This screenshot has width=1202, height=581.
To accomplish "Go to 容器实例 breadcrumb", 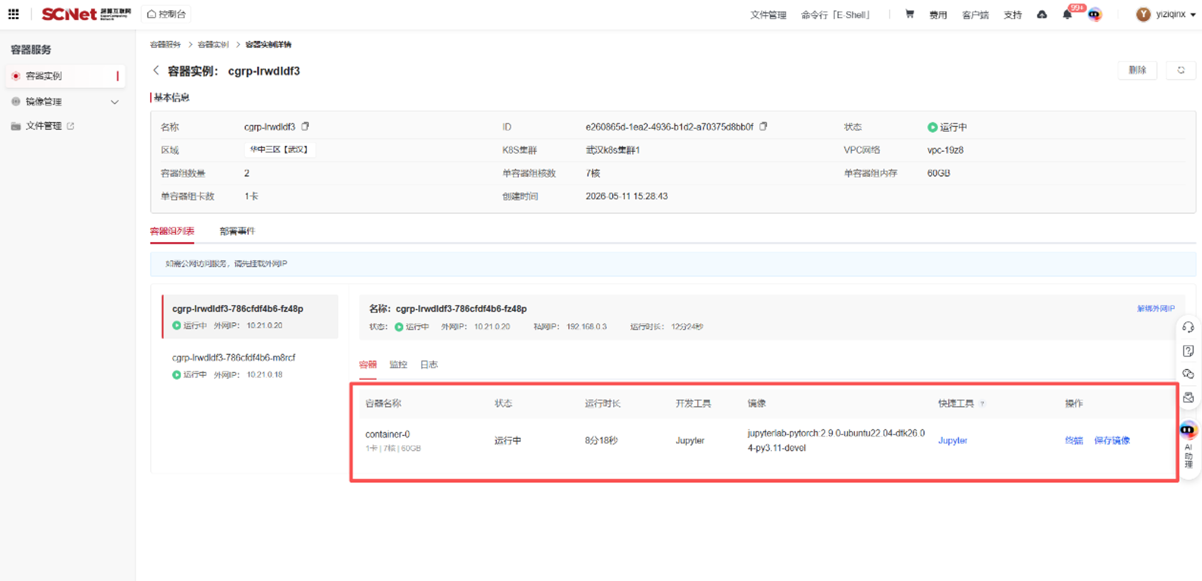I will 213,44.
